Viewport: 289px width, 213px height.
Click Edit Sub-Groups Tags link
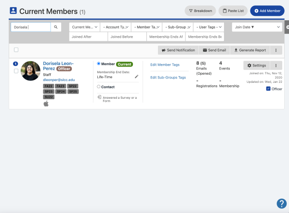click(168, 78)
